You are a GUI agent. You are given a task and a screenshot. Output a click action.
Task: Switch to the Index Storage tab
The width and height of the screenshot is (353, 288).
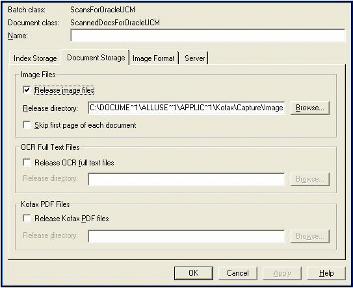[35, 58]
